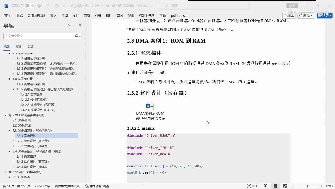Go to heading 1.4.2.2 硬件电路设计
The image size is (335, 189).
pyautogui.click(x=34, y=99)
